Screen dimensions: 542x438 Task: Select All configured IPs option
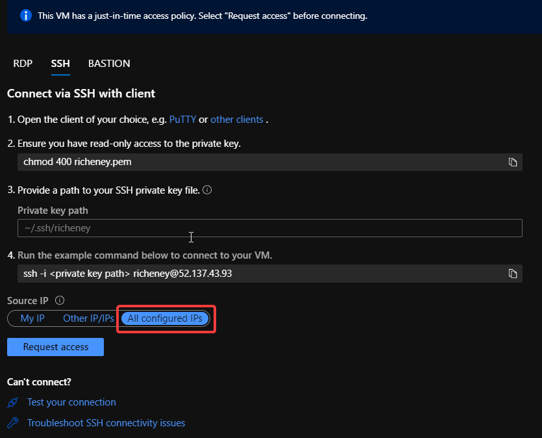[x=166, y=318]
